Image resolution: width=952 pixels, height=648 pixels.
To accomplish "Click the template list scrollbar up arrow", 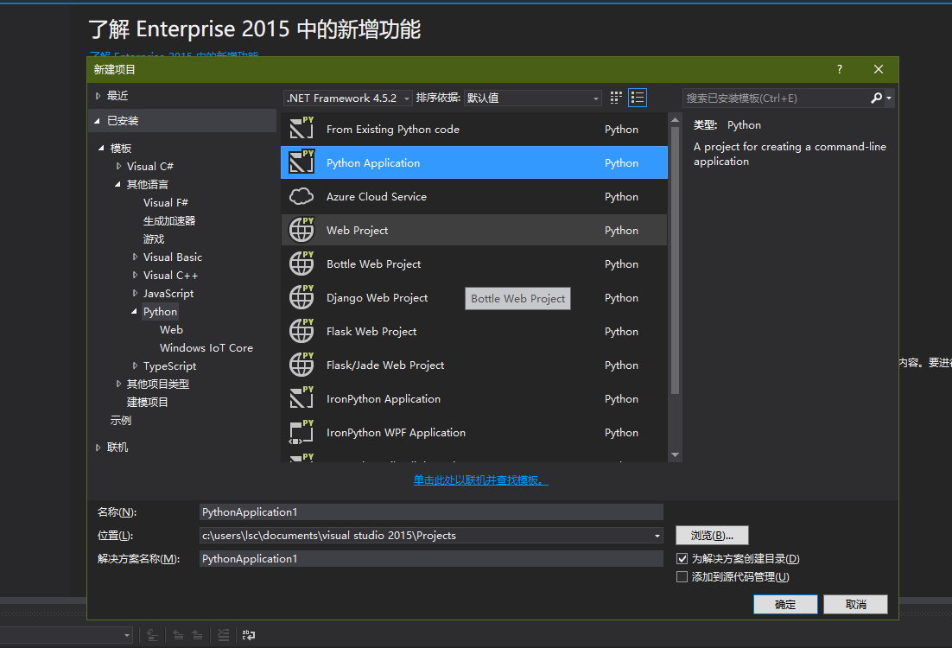I will pyautogui.click(x=675, y=120).
